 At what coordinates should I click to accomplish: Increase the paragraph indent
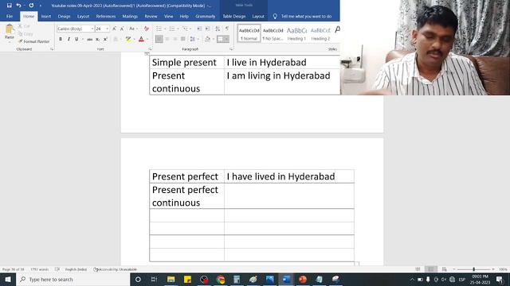[207, 29]
